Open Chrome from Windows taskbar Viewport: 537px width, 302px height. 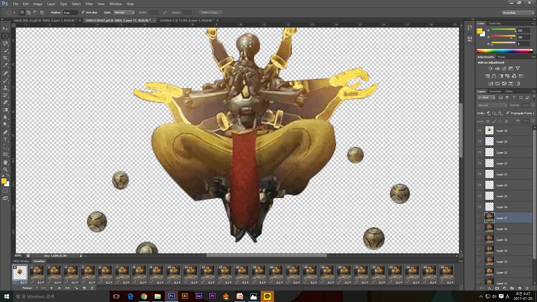pos(144,296)
